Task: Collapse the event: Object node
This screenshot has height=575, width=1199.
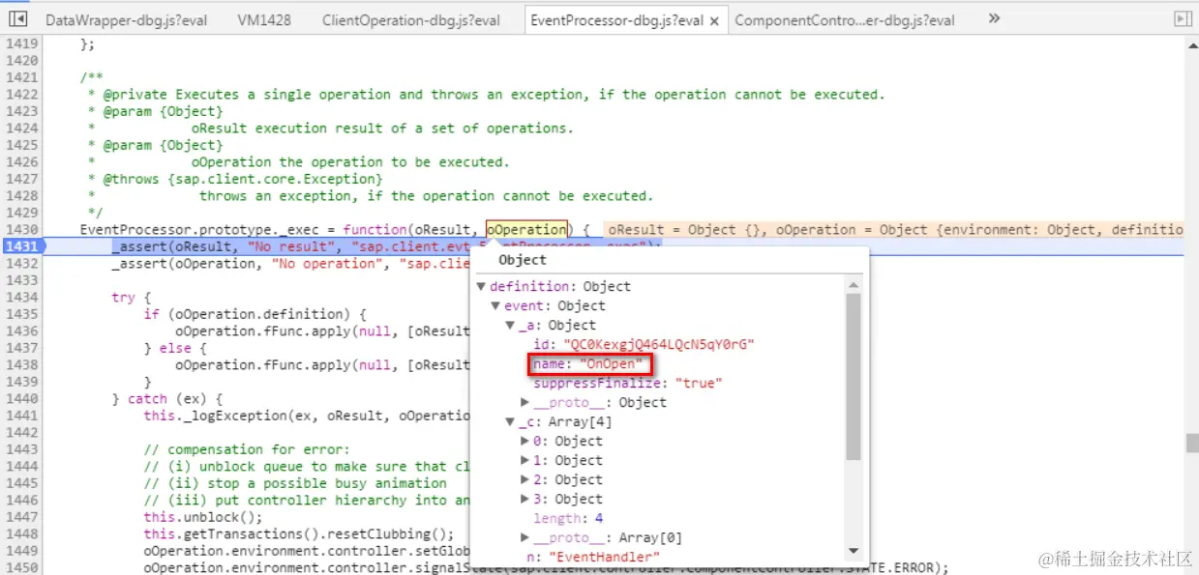Action: [496, 306]
